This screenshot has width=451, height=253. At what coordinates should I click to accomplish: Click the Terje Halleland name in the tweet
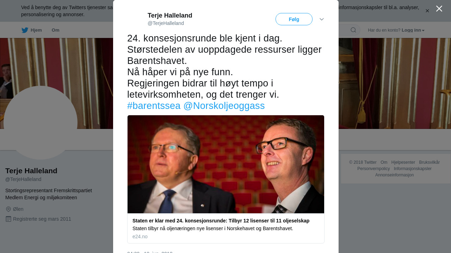tap(170, 15)
